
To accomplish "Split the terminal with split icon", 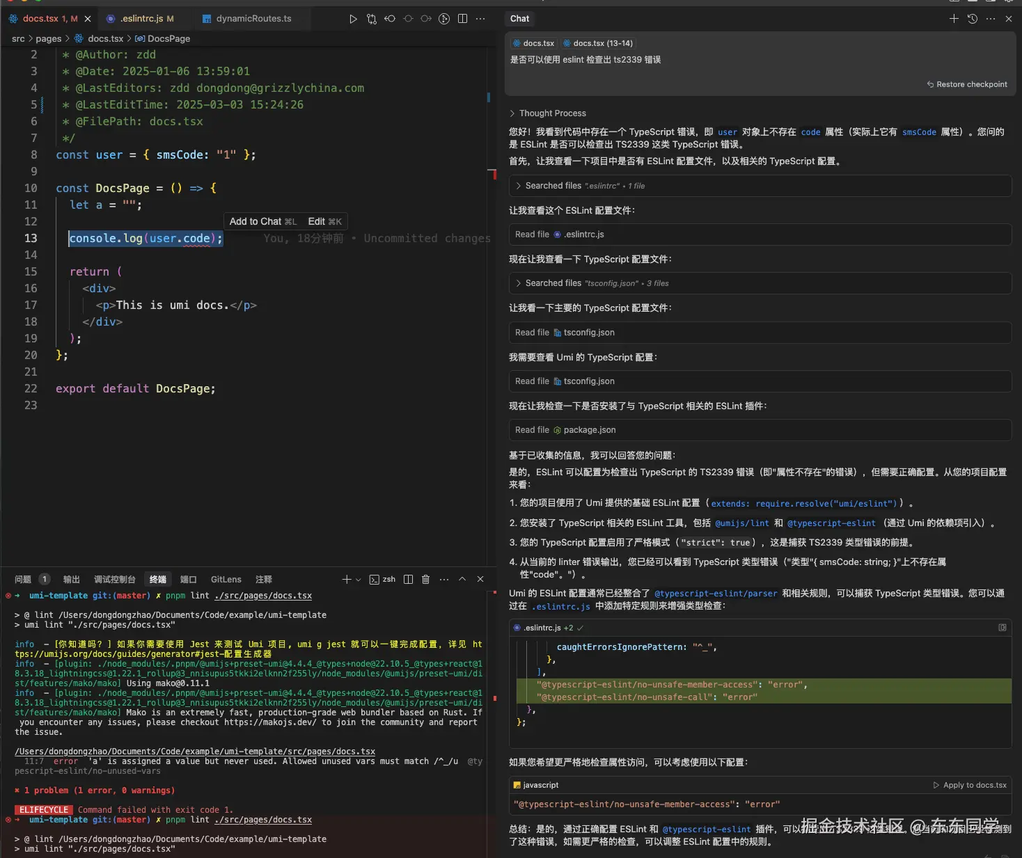I will coord(409,579).
